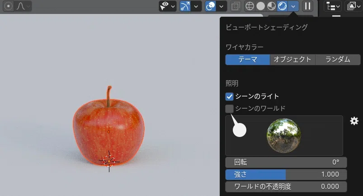Image resolution: width=363 pixels, height=196 pixels.
Task: Select オブジェクト wire color option
Action: click(x=292, y=59)
